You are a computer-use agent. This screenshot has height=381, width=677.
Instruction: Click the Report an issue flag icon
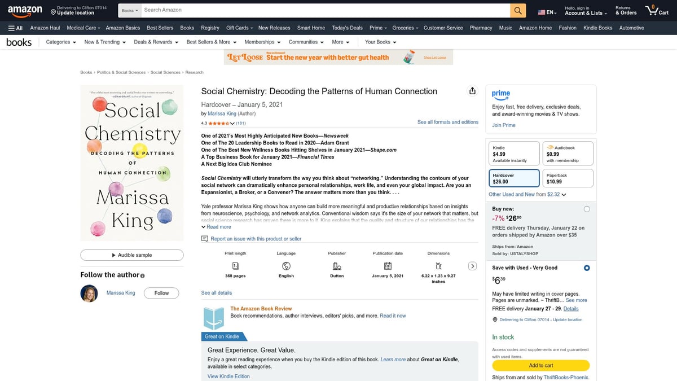pos(204,239)
